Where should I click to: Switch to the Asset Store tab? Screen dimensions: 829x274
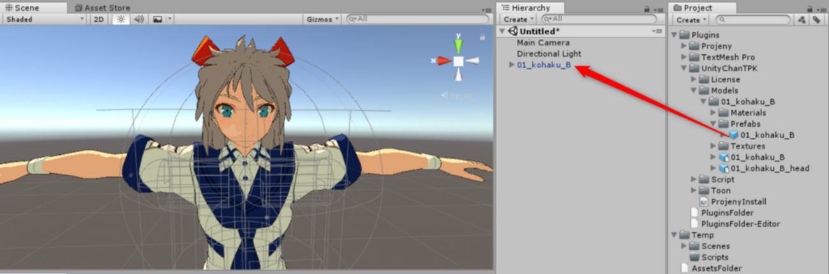(102, 8)
